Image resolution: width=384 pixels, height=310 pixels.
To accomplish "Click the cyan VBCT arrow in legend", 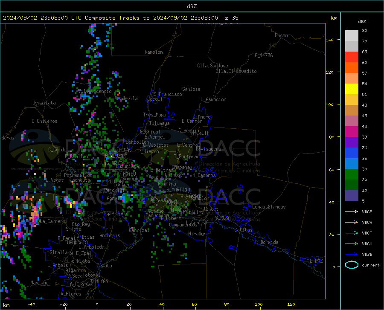I will pos(352,233).
